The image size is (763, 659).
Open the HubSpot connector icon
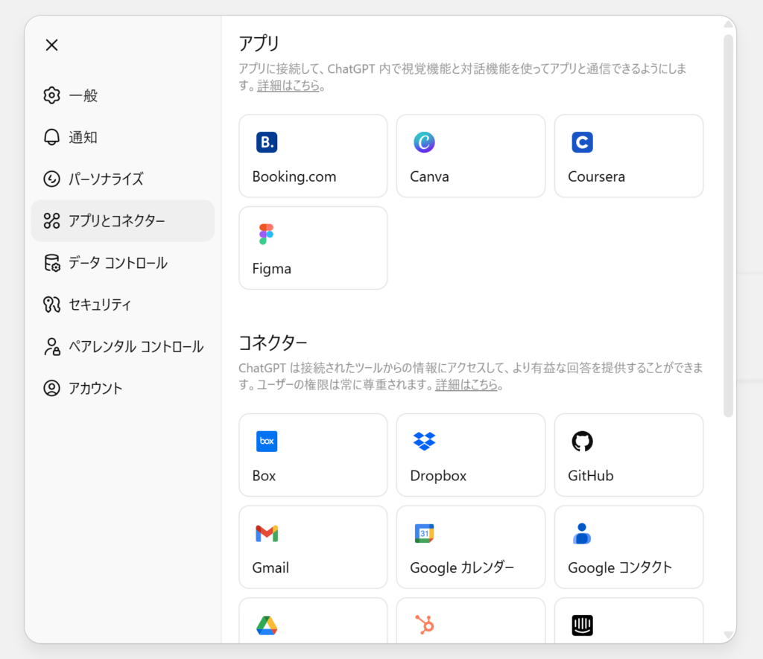tap(424, 625)
